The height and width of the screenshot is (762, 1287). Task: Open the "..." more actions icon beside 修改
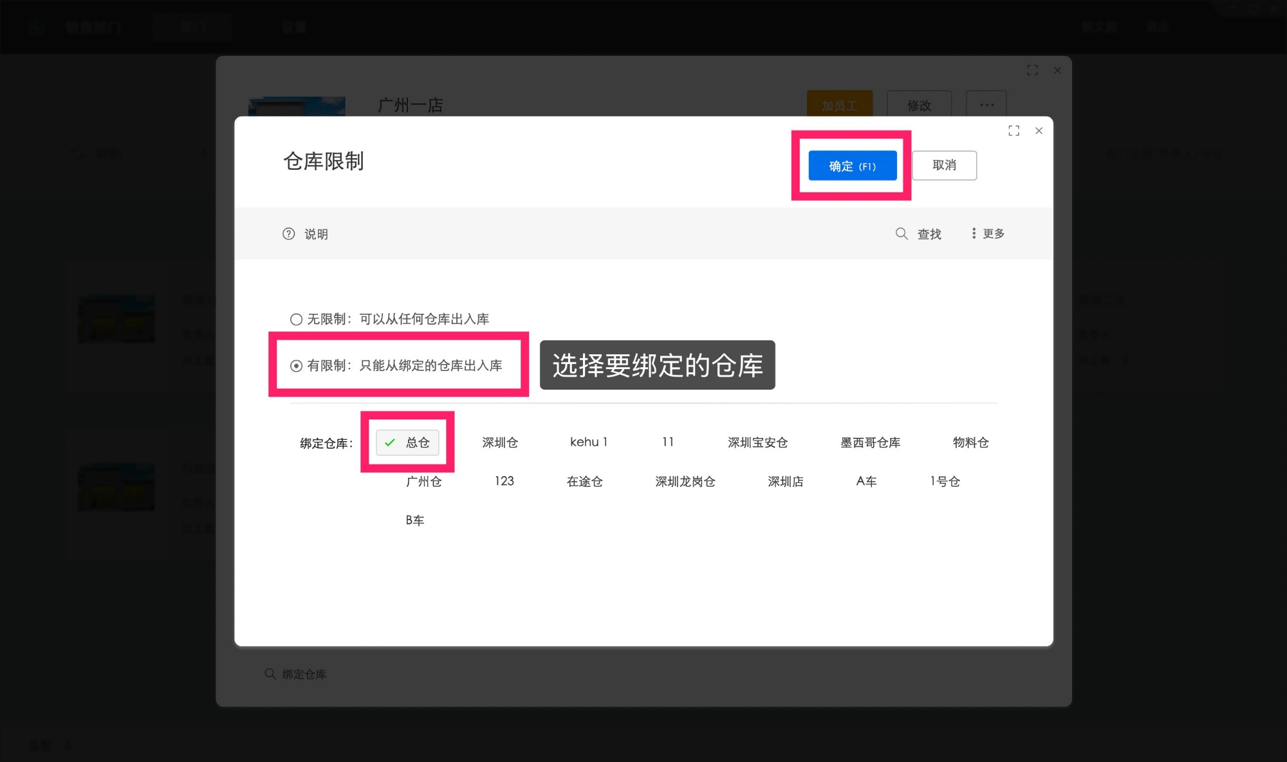[986, 104]
